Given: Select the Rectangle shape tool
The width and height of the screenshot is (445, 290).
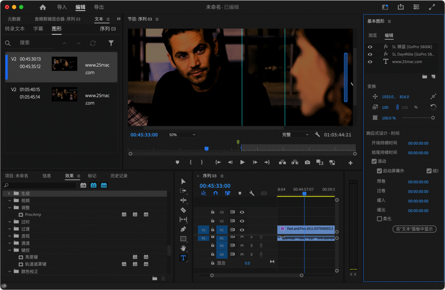Looking at the screenshot, I should click(183, 239).
